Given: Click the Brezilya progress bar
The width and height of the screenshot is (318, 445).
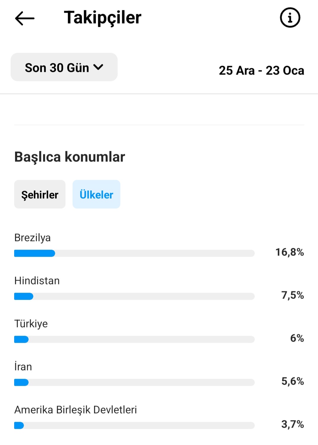Looking at the screenshot, I should 134,253.
